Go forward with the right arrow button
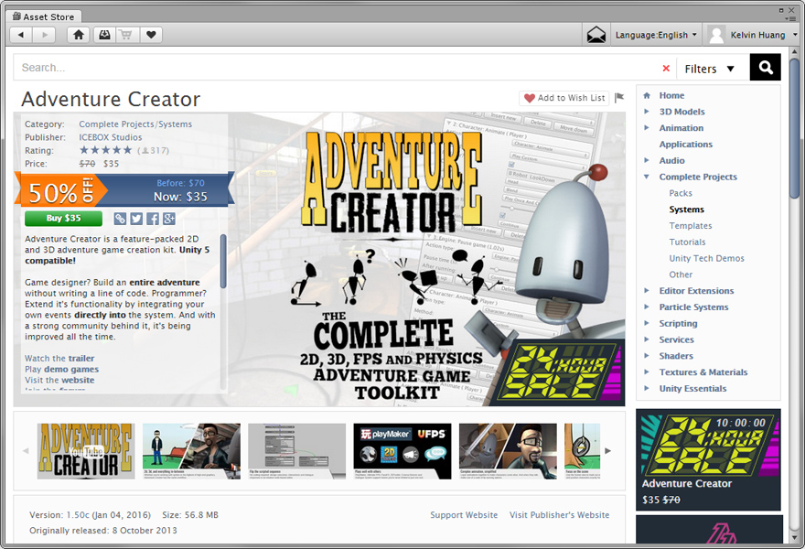This screenshot has width=805, height=549. tap(44, 35)
